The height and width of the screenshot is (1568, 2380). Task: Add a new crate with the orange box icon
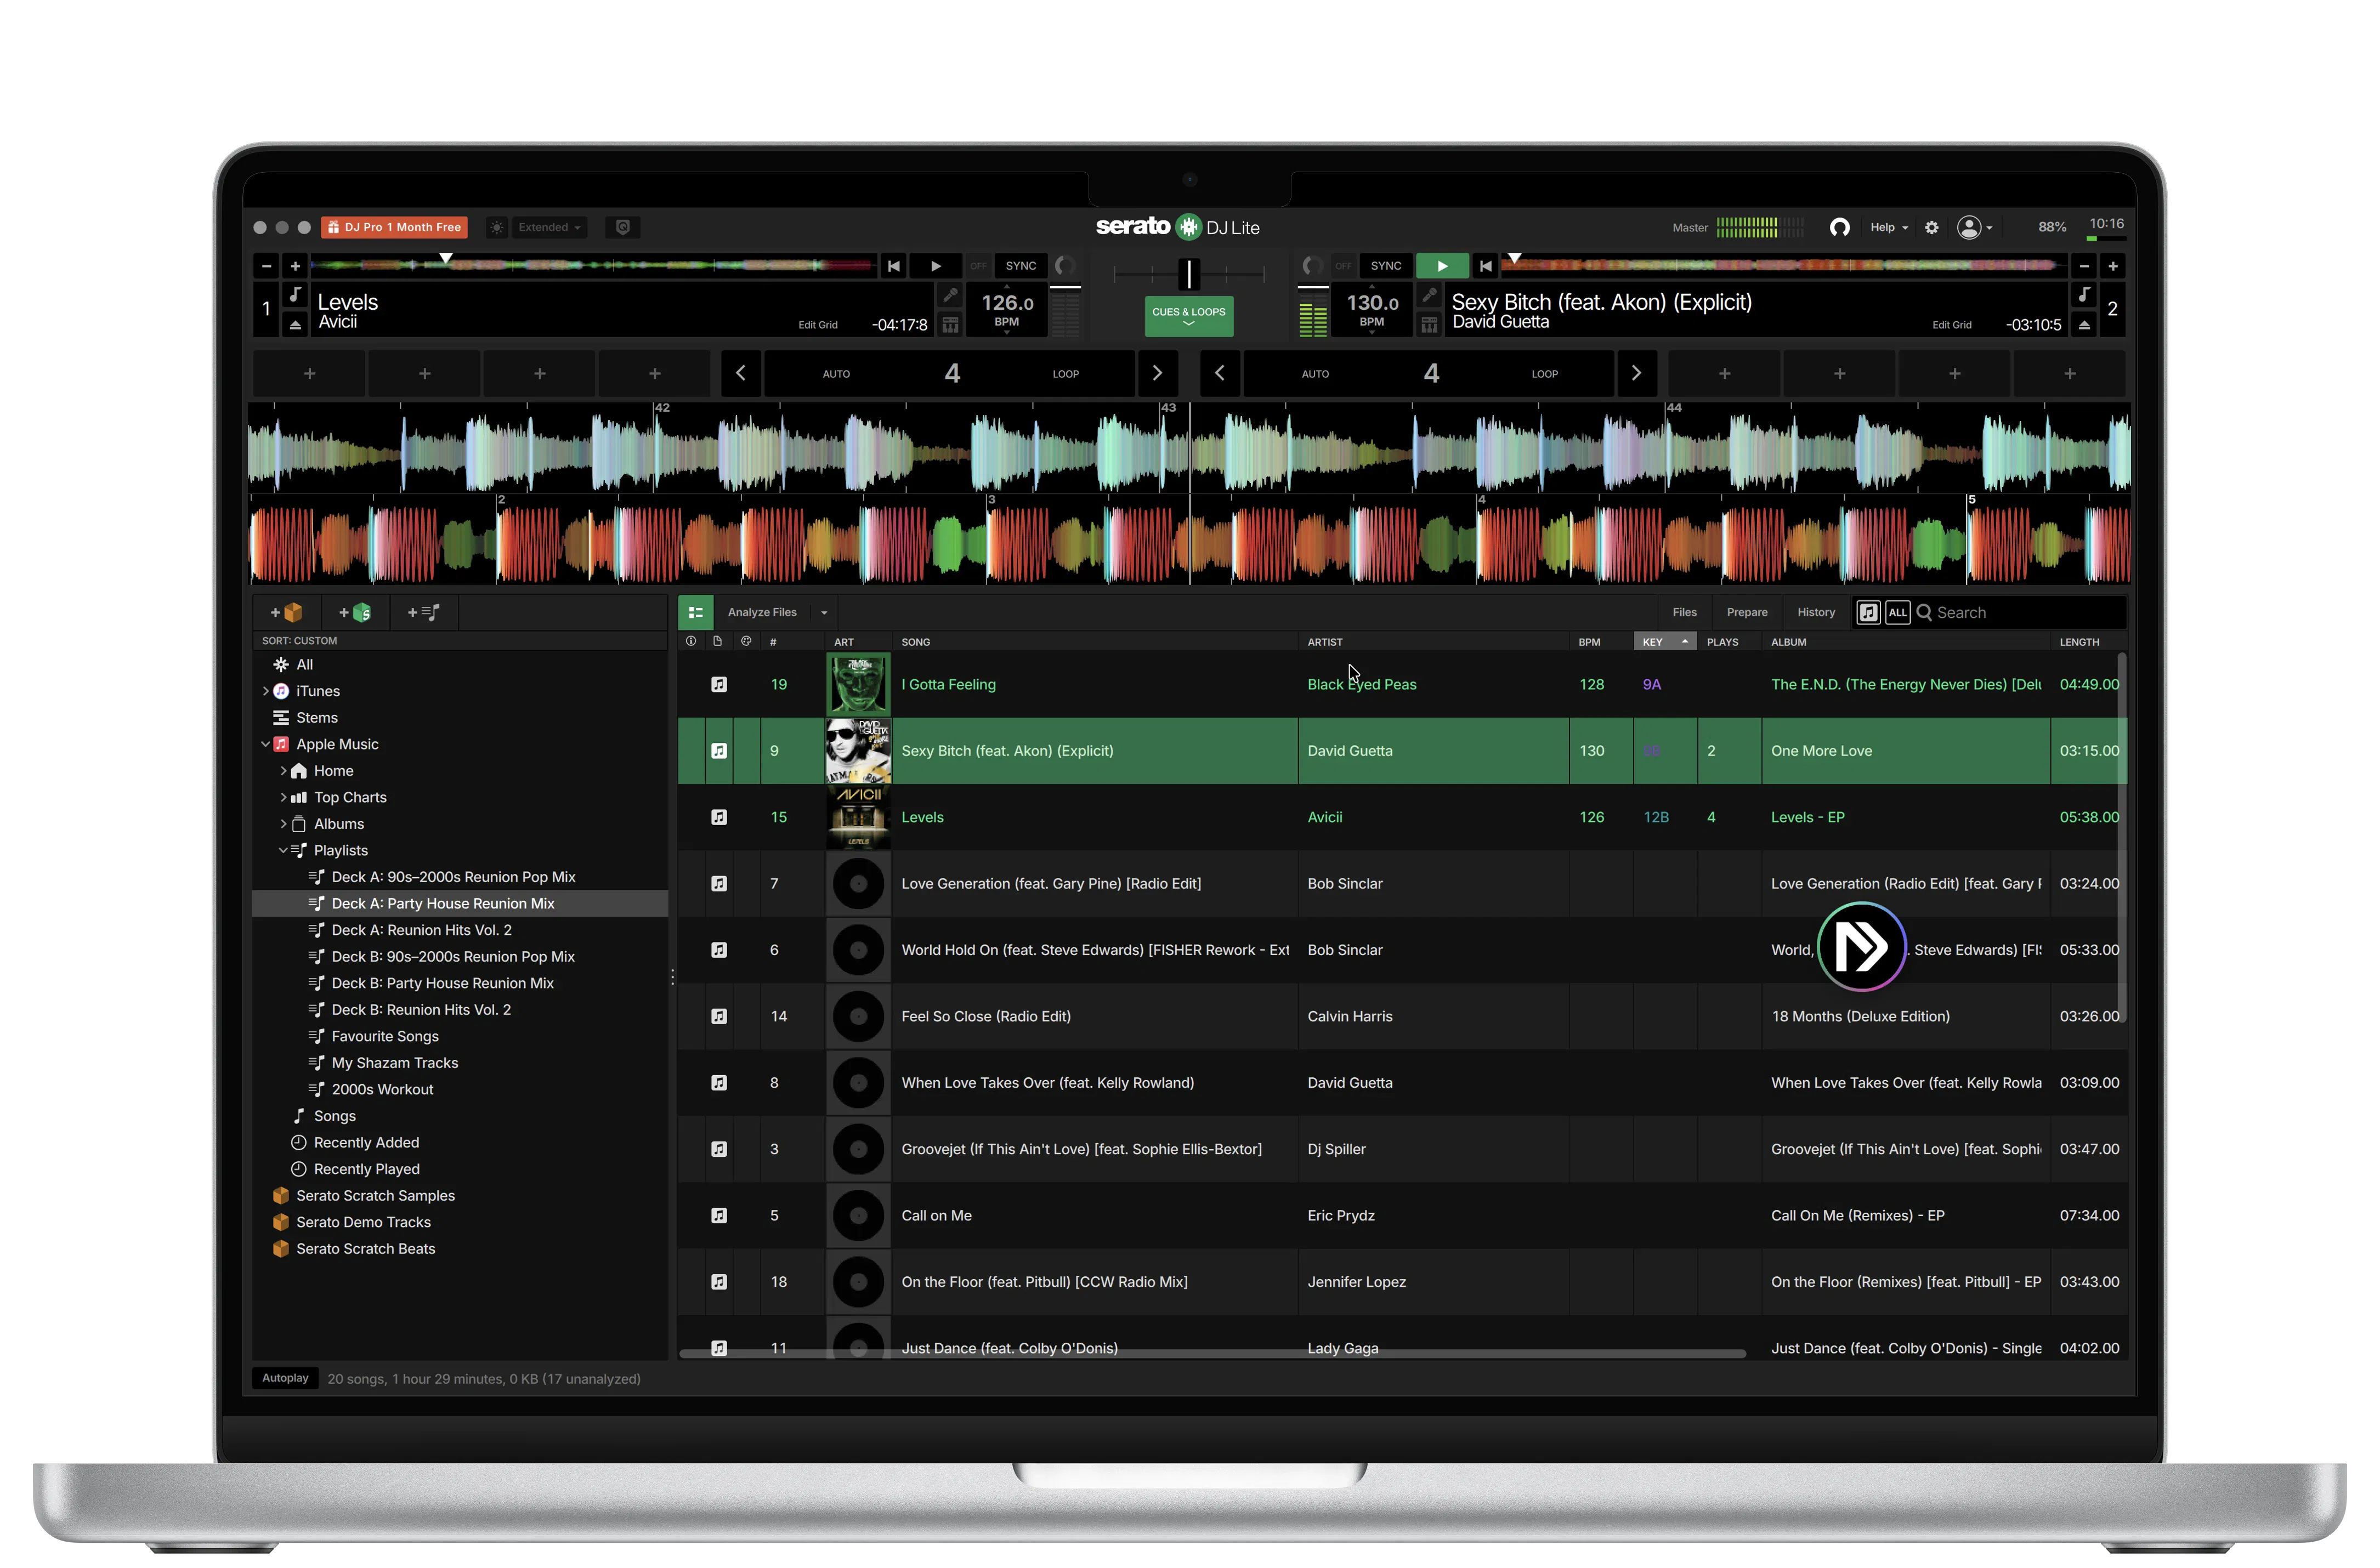click(x=287, y=612)
